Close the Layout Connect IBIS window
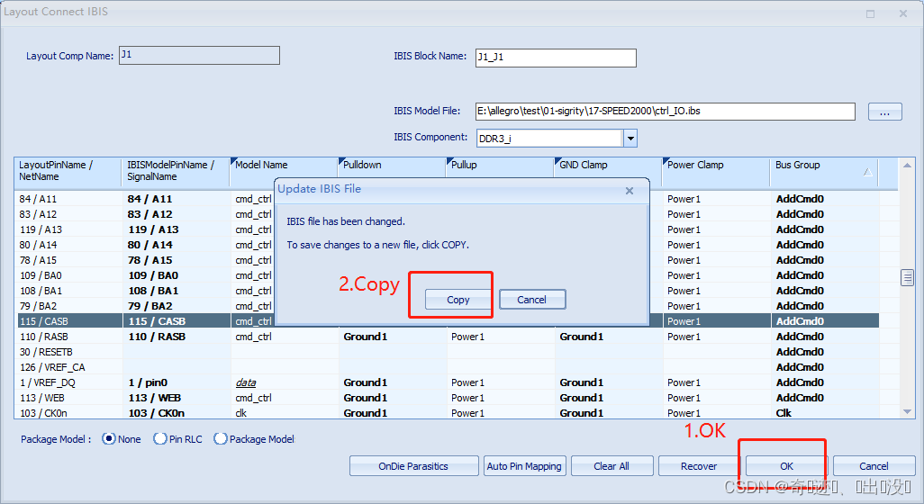924x504 pixels. click(x=902, y=13)
